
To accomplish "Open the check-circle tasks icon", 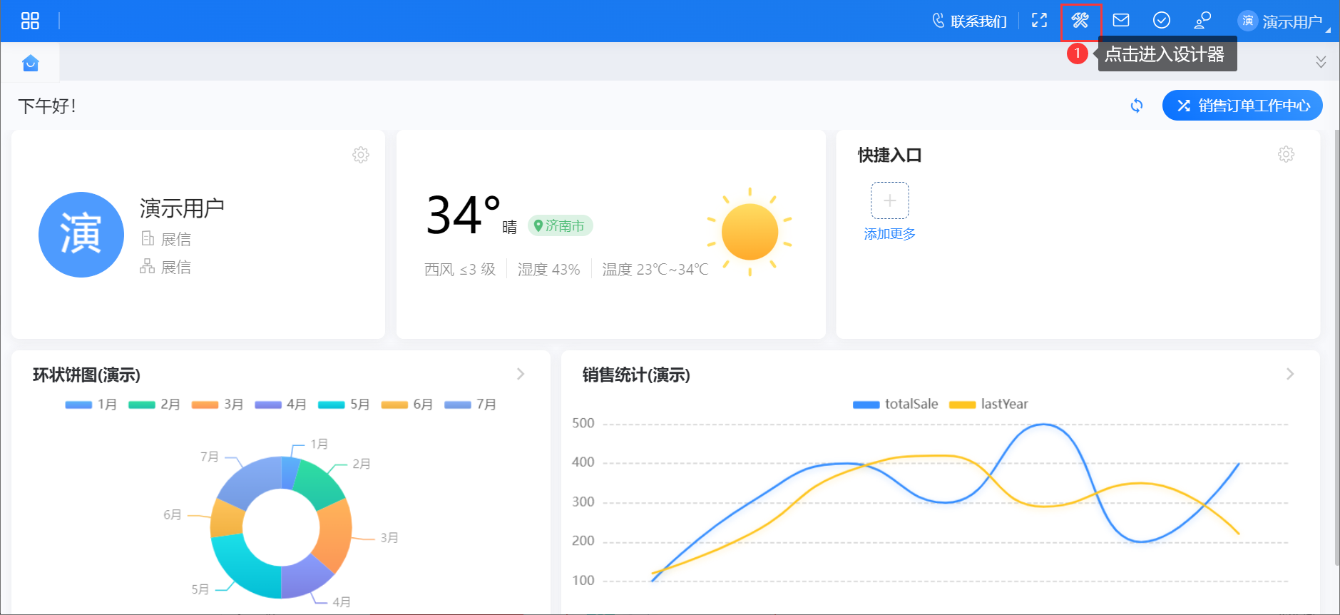I will tap(1162, 21).
